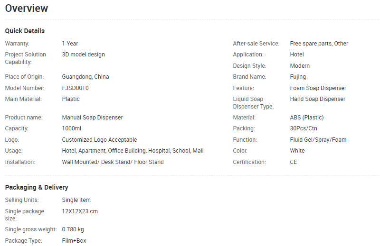
Task: Click the Overview heading
Action: (27, 9)
